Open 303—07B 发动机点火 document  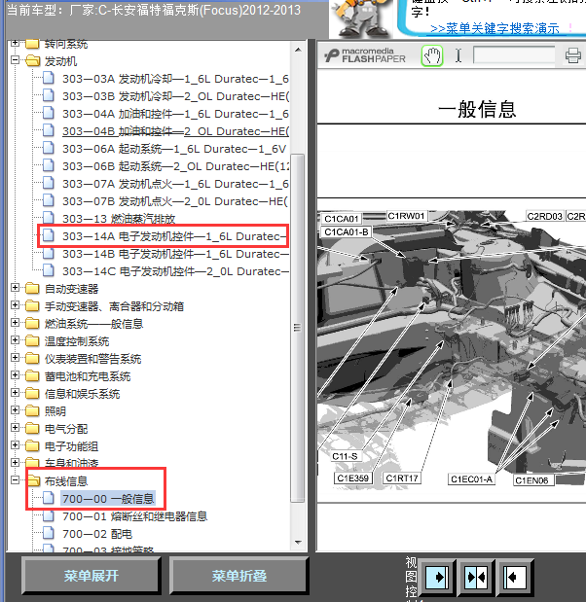175,201
